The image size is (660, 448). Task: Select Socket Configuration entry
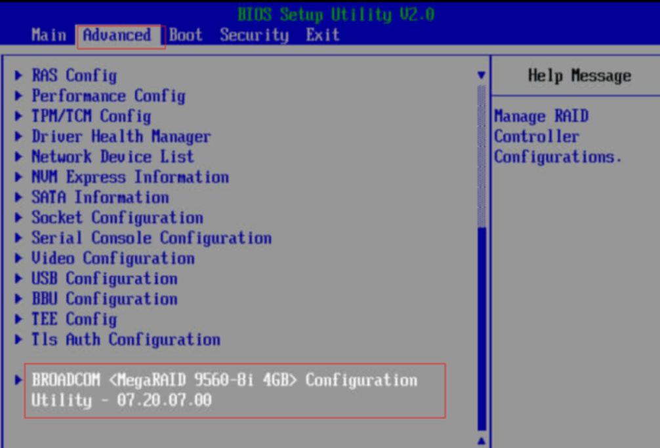coord(117,217)
